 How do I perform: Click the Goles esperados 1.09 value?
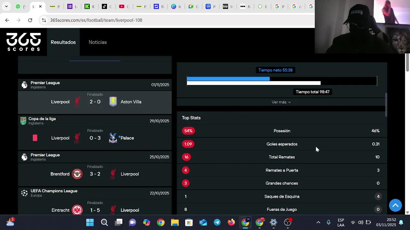[188, 144]
